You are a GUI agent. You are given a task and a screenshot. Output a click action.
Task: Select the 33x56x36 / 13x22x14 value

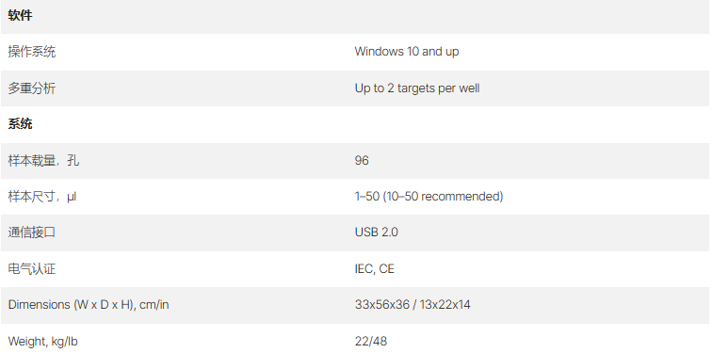[413, 304]
